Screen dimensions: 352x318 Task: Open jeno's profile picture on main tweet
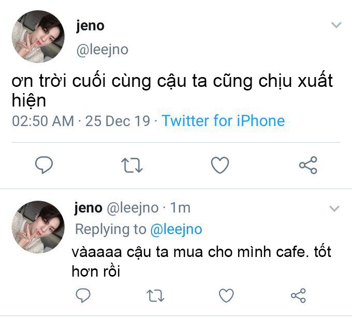[x=38, y=36]
